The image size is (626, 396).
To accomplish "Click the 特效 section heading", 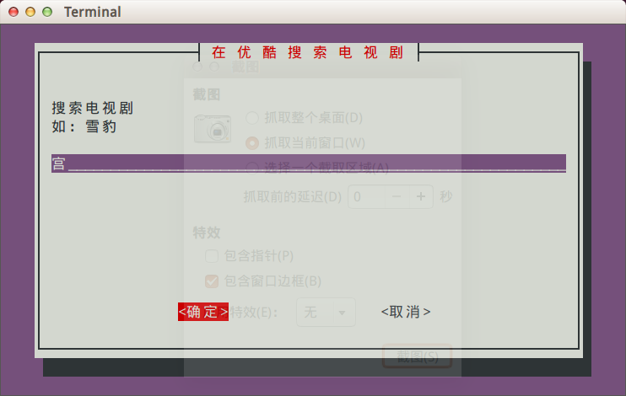I will (207, 233).
